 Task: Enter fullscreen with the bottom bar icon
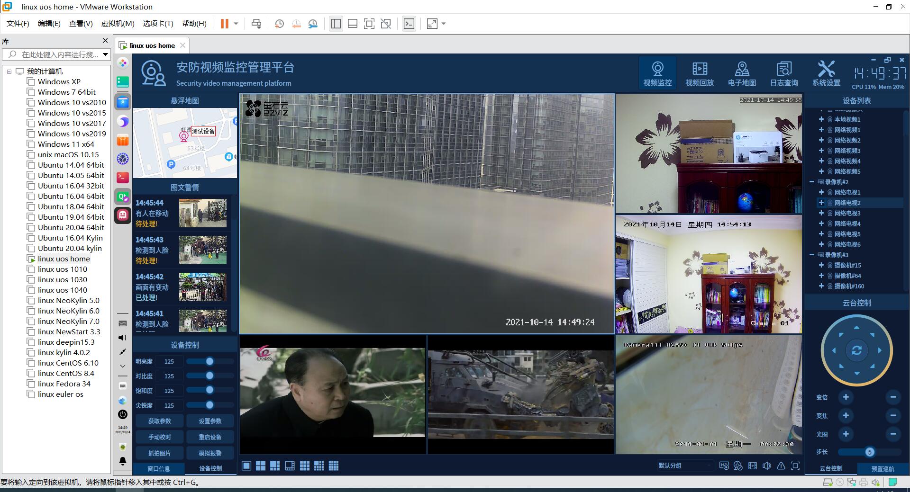point(795,466)
